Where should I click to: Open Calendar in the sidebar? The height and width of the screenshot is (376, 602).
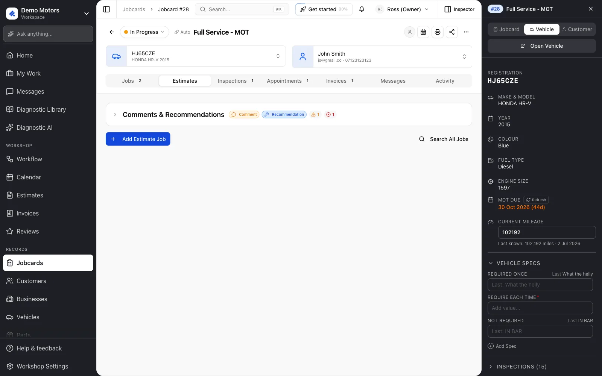(x=48, y=177)
